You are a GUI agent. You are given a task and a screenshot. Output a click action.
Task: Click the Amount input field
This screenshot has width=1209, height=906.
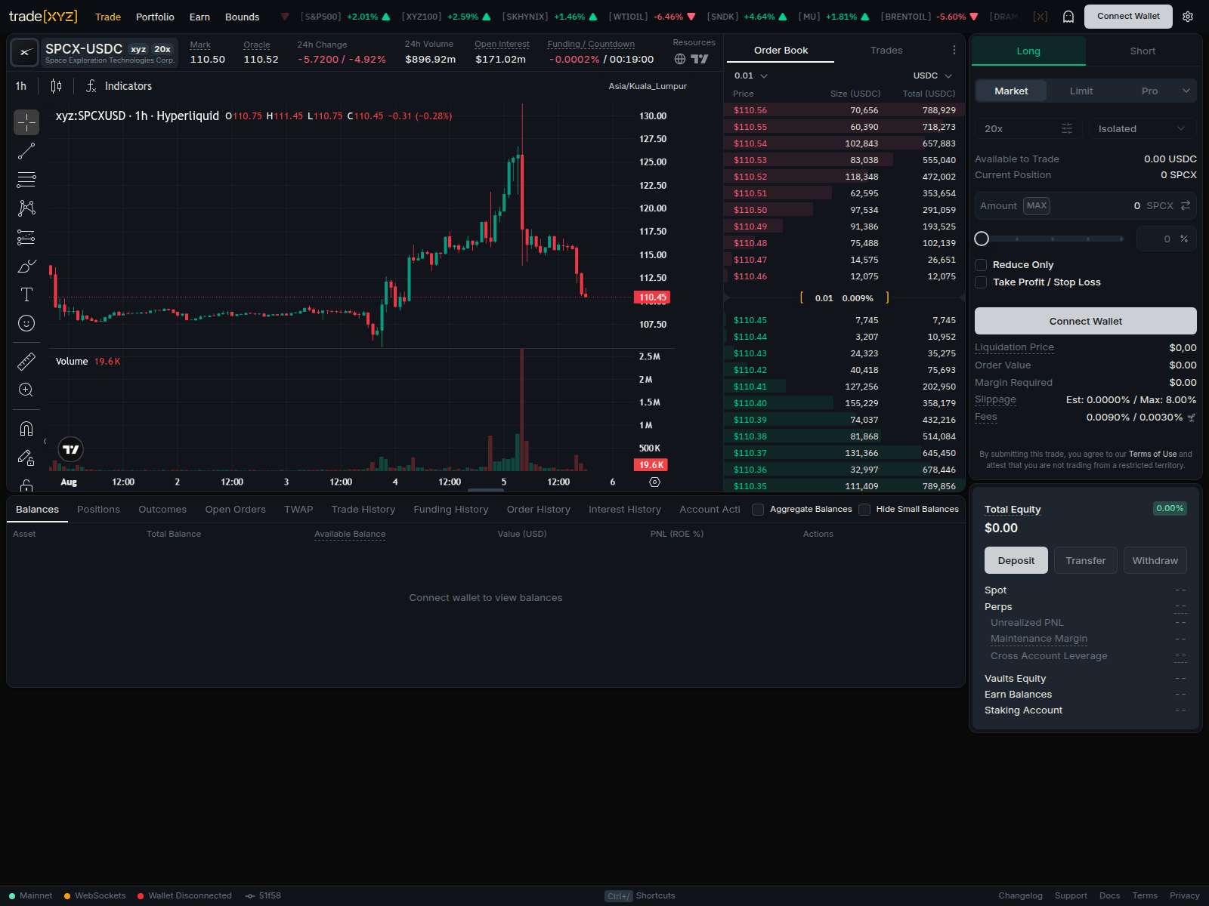click(1086, 205)
